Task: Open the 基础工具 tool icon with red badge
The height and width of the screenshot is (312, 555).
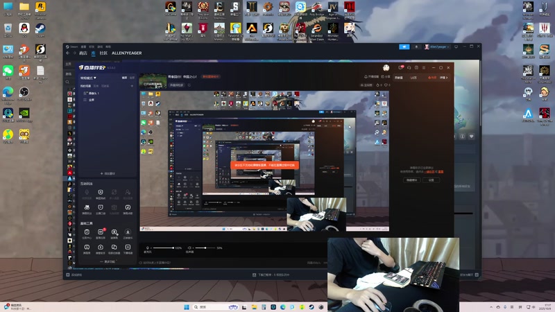Action: click(x=101, y=232)
